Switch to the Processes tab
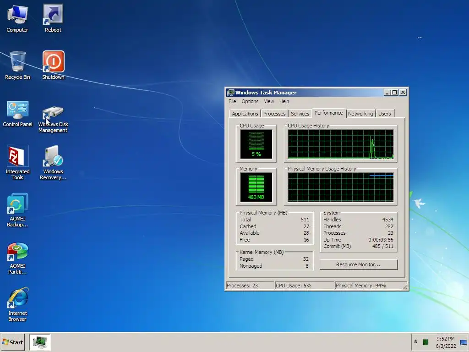This screenshot has height=352, width=469. [274, 114]
